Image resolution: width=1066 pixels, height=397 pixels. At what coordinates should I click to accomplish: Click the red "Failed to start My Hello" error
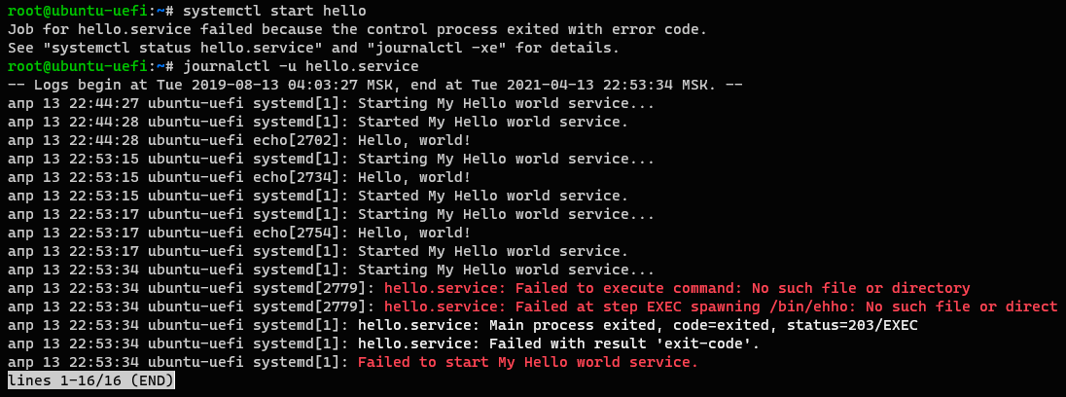point(528,362)
